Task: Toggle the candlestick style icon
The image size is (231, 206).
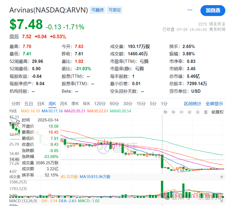Action: [x=206, y=112]
